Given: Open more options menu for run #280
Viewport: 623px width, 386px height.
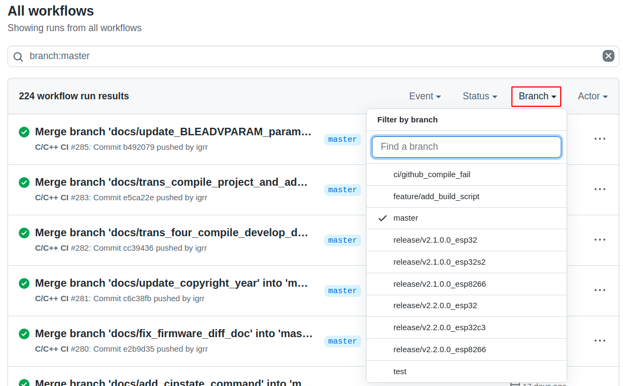Looking at the screenshot, I should click(x=599, y=340).
